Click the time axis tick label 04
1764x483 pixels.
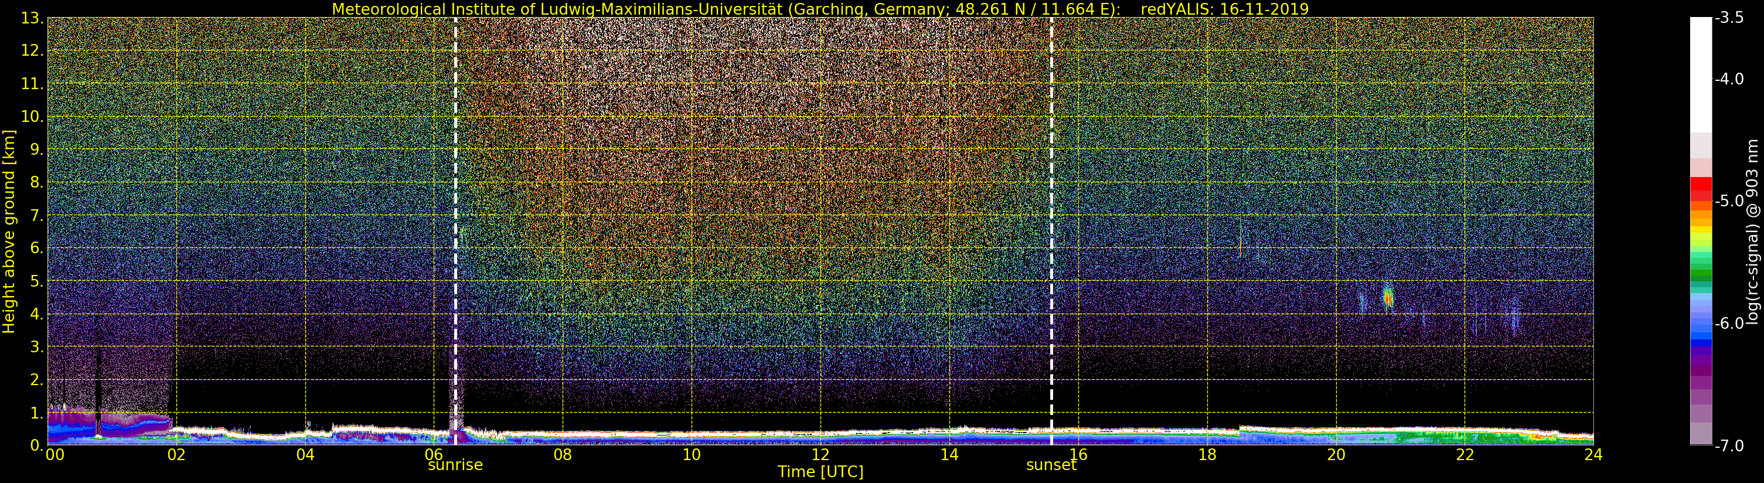coord(305,455)
